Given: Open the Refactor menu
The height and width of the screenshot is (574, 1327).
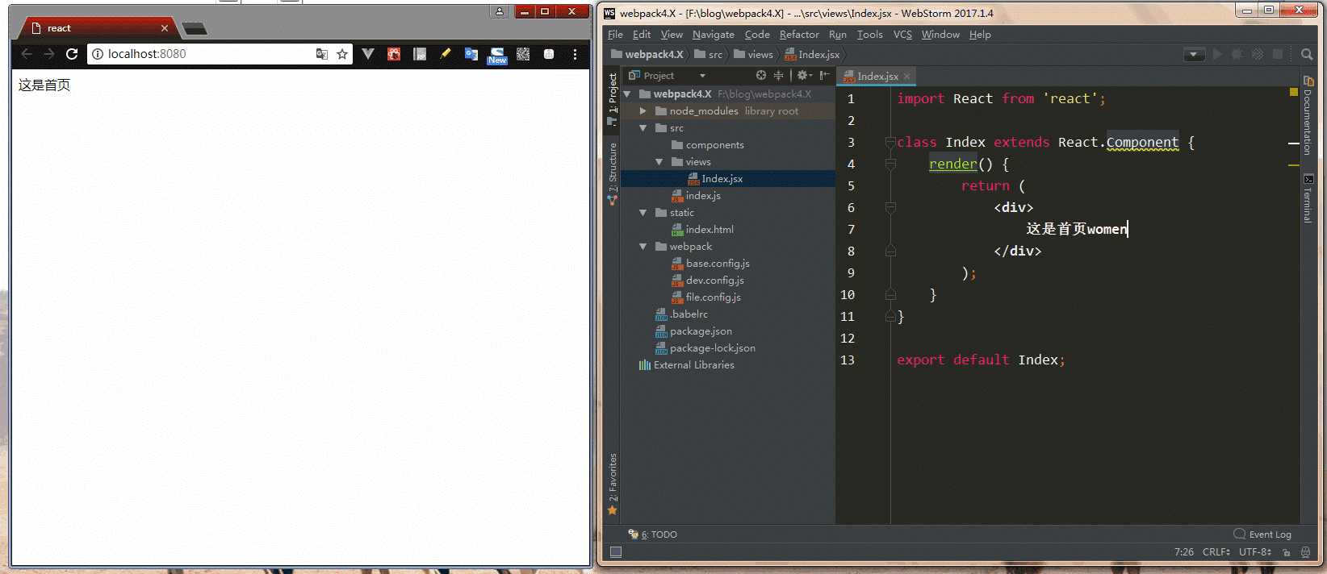Looking at the screenshot, I should point(799,35).
